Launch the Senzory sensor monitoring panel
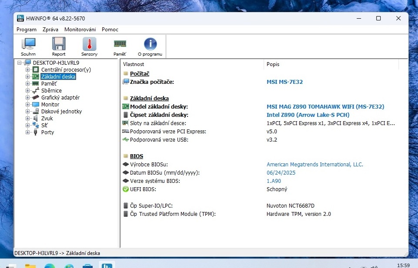Image resolution: width=418 pixels, height=268 pixels. pyautogui.click(x=89, y=46)
